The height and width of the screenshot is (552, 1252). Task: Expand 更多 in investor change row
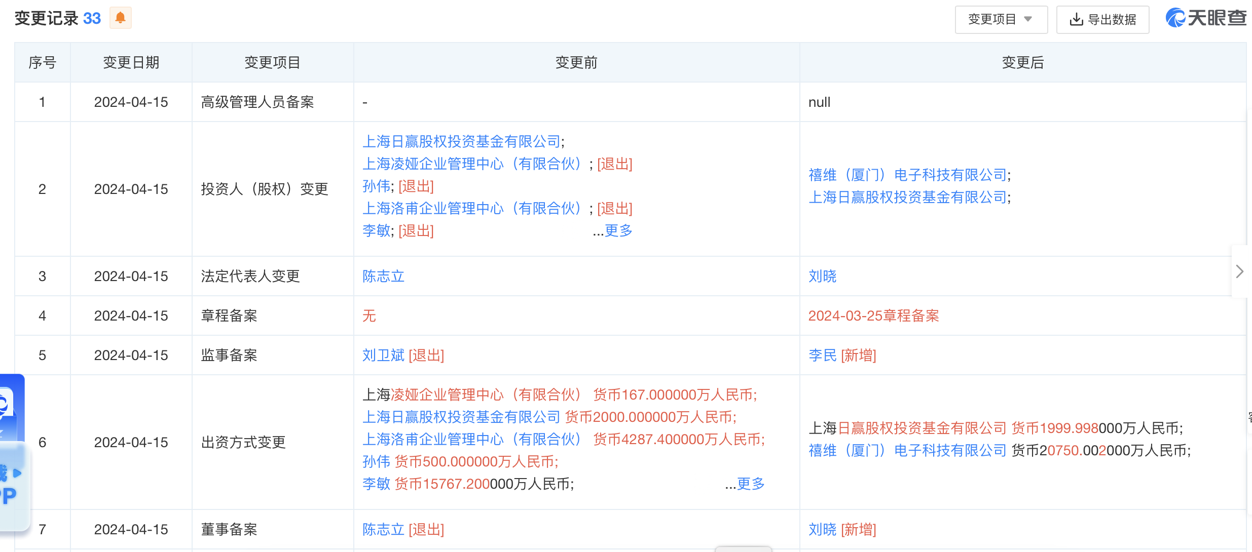(x=618, y=231)
